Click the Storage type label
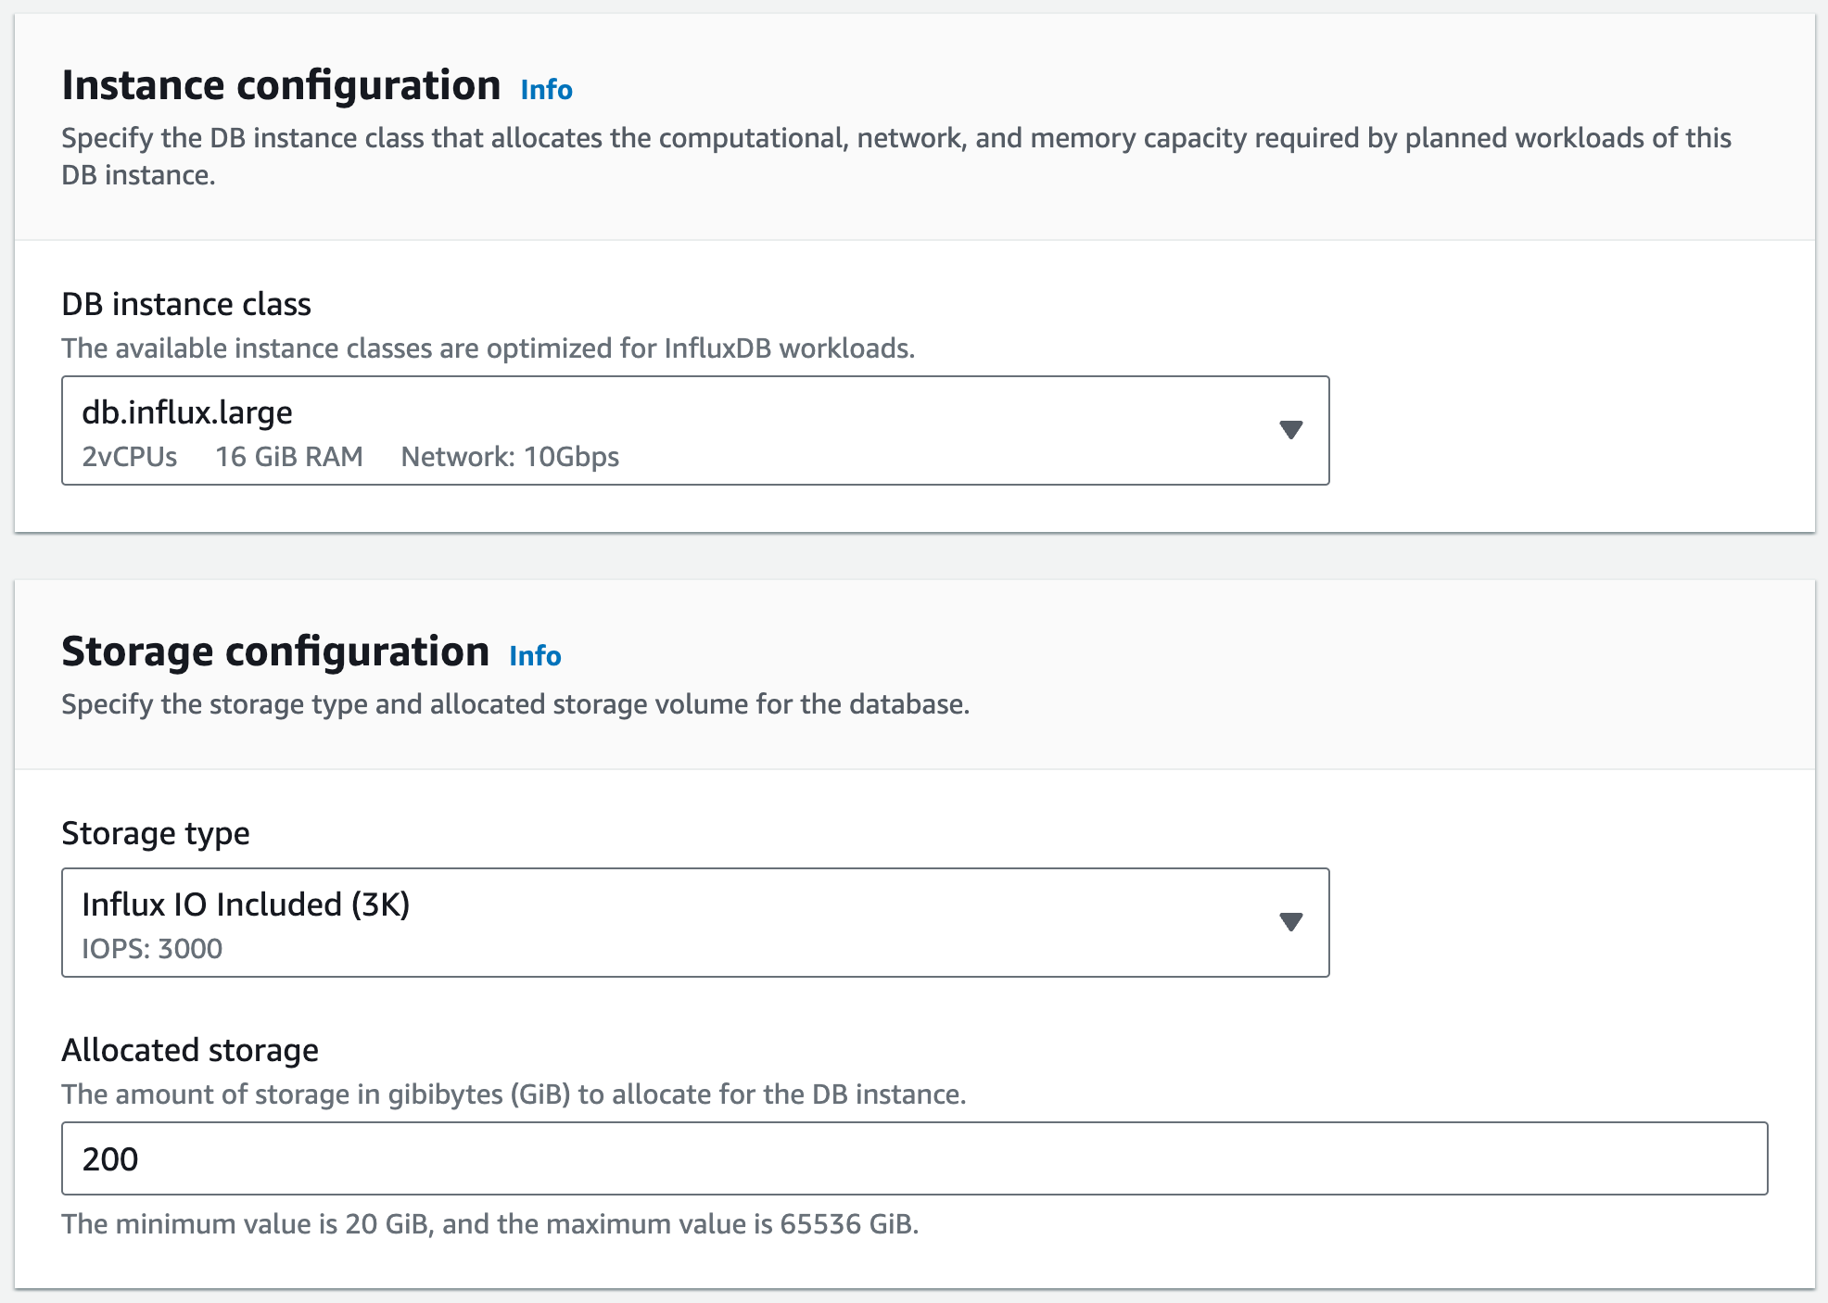 pos(156,833)
